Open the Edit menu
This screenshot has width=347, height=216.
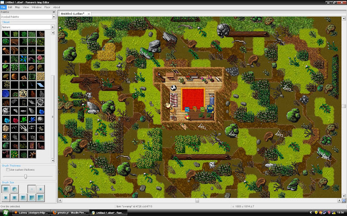click(x=10, y=7)
